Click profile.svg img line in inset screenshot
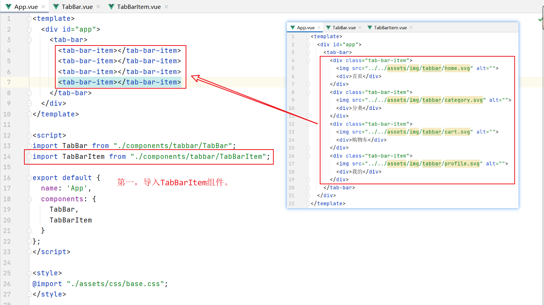 (422, 163)
